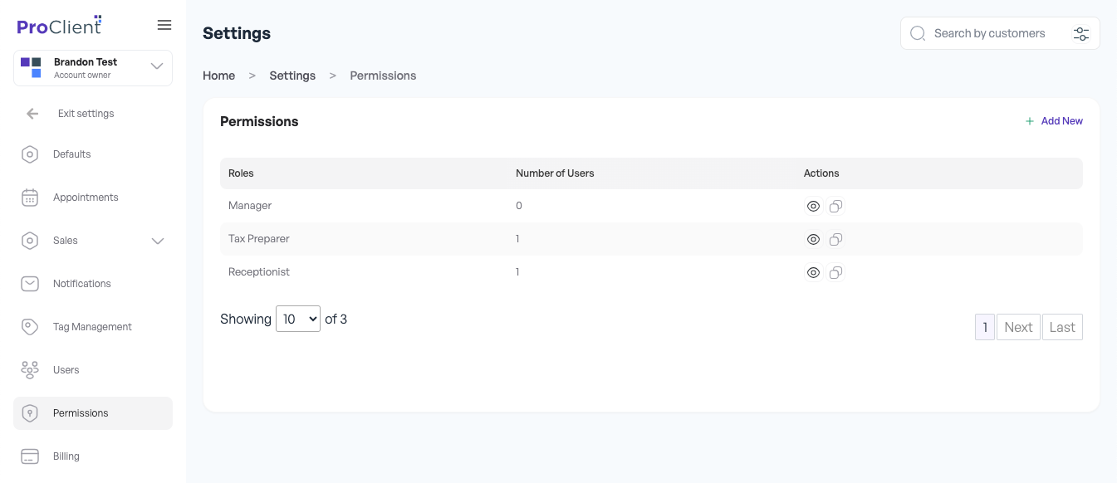Open the Tag Management icon in sidebar
This screenshot has width=1117, height=483.
tap(30, 327)
